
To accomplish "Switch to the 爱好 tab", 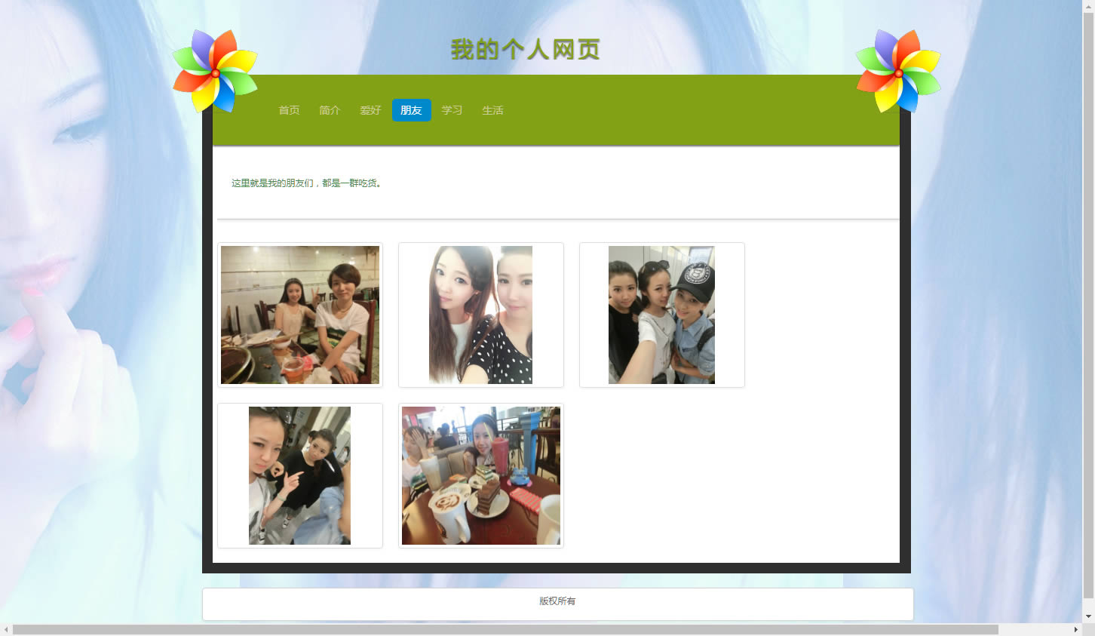I will pyautogui.click(x=370, y=110).
